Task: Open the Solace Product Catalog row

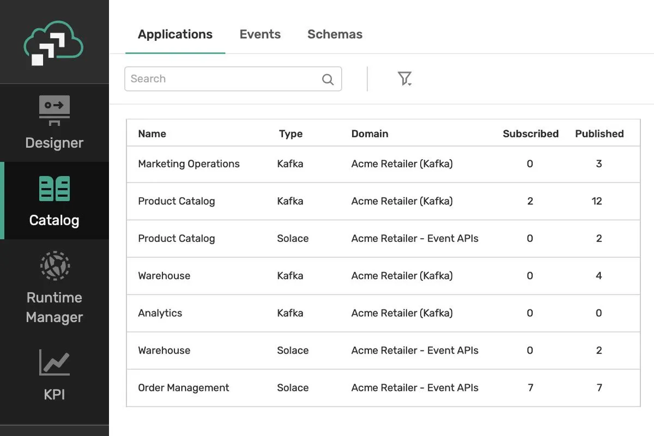Action: 177,239
